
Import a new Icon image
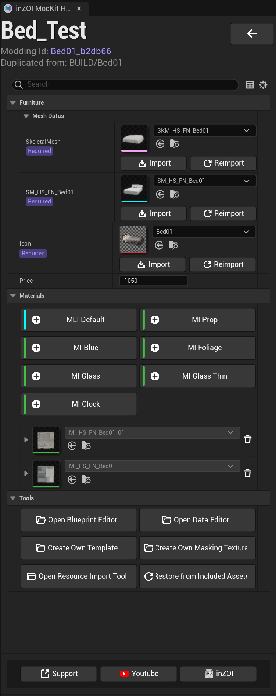click(153, 265)
